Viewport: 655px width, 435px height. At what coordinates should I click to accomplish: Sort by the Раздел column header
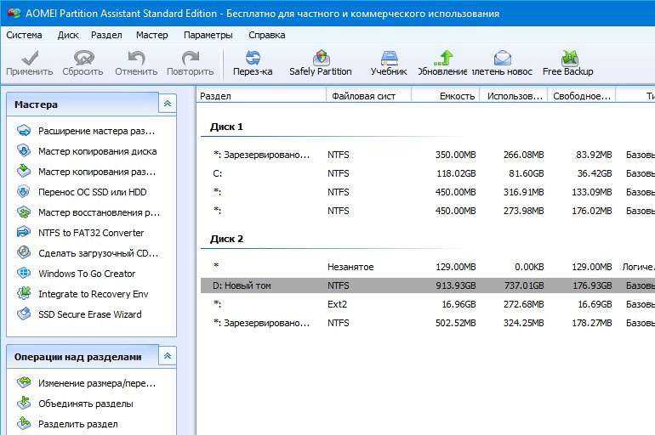point(261,96)
